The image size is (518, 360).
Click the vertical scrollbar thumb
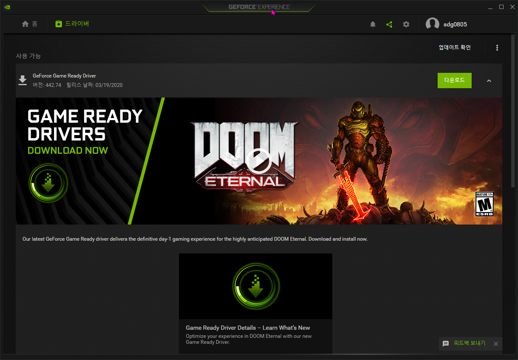pyautogui.click(x=513, y=110)
